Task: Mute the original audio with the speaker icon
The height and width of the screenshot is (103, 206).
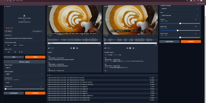Action: (x=49, y=48)
